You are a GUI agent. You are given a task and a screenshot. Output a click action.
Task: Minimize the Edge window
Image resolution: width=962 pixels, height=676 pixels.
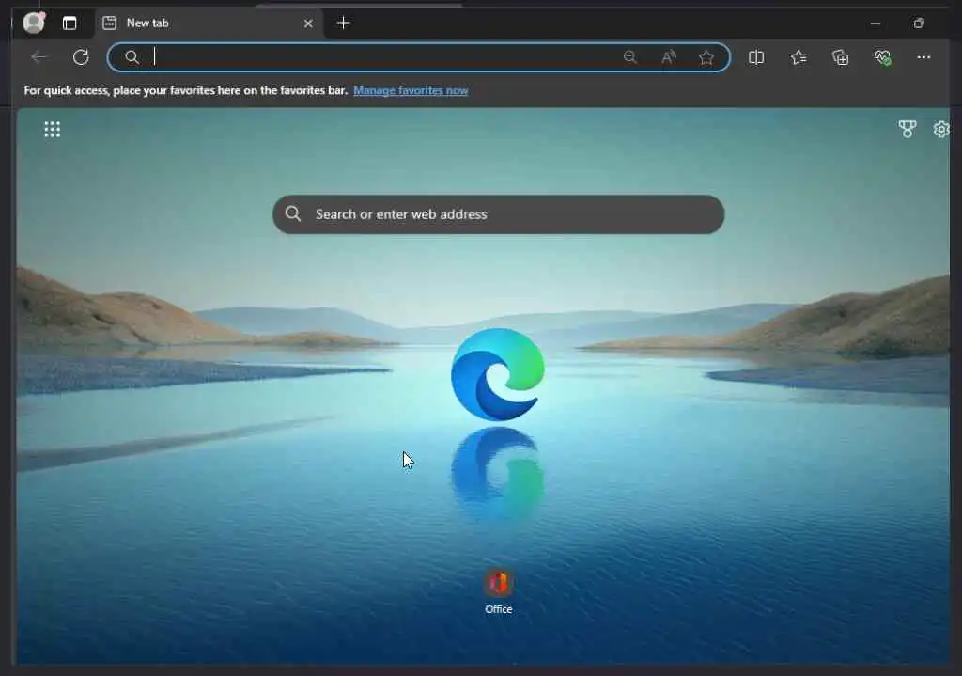876,24
